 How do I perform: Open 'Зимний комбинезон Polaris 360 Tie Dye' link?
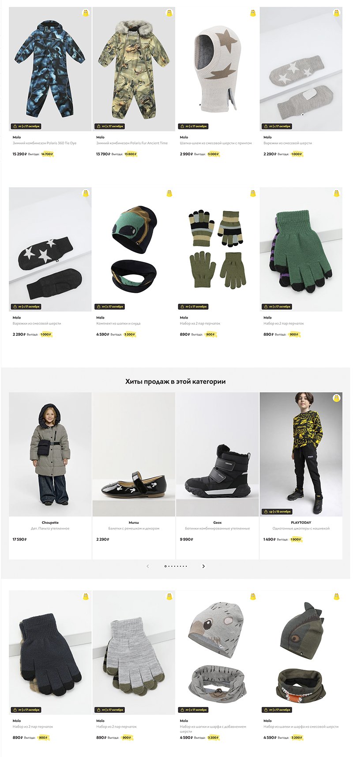tap(45, 143)
